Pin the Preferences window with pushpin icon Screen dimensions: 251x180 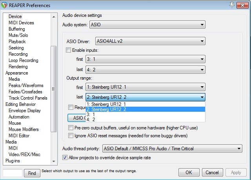point(232,5)
